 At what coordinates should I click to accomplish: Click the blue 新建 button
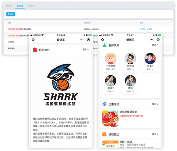11,14
